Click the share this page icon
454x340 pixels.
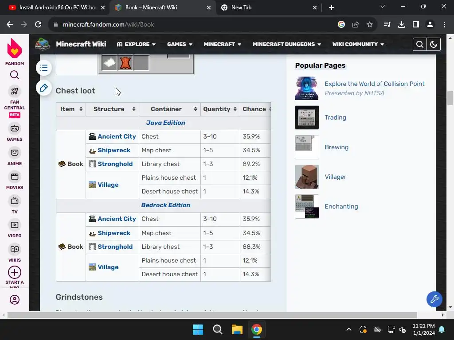point(356,25)
